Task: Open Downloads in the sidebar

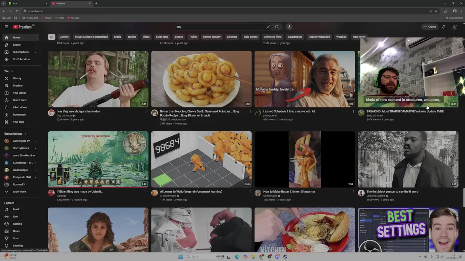Action: click(20, 115)
